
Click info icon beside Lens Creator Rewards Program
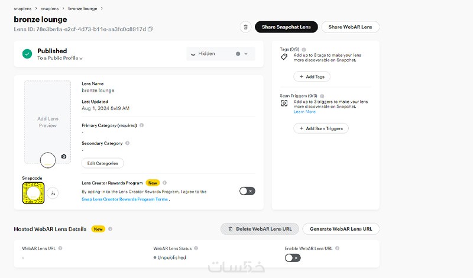pyautogui.click(x=164, y=183)
